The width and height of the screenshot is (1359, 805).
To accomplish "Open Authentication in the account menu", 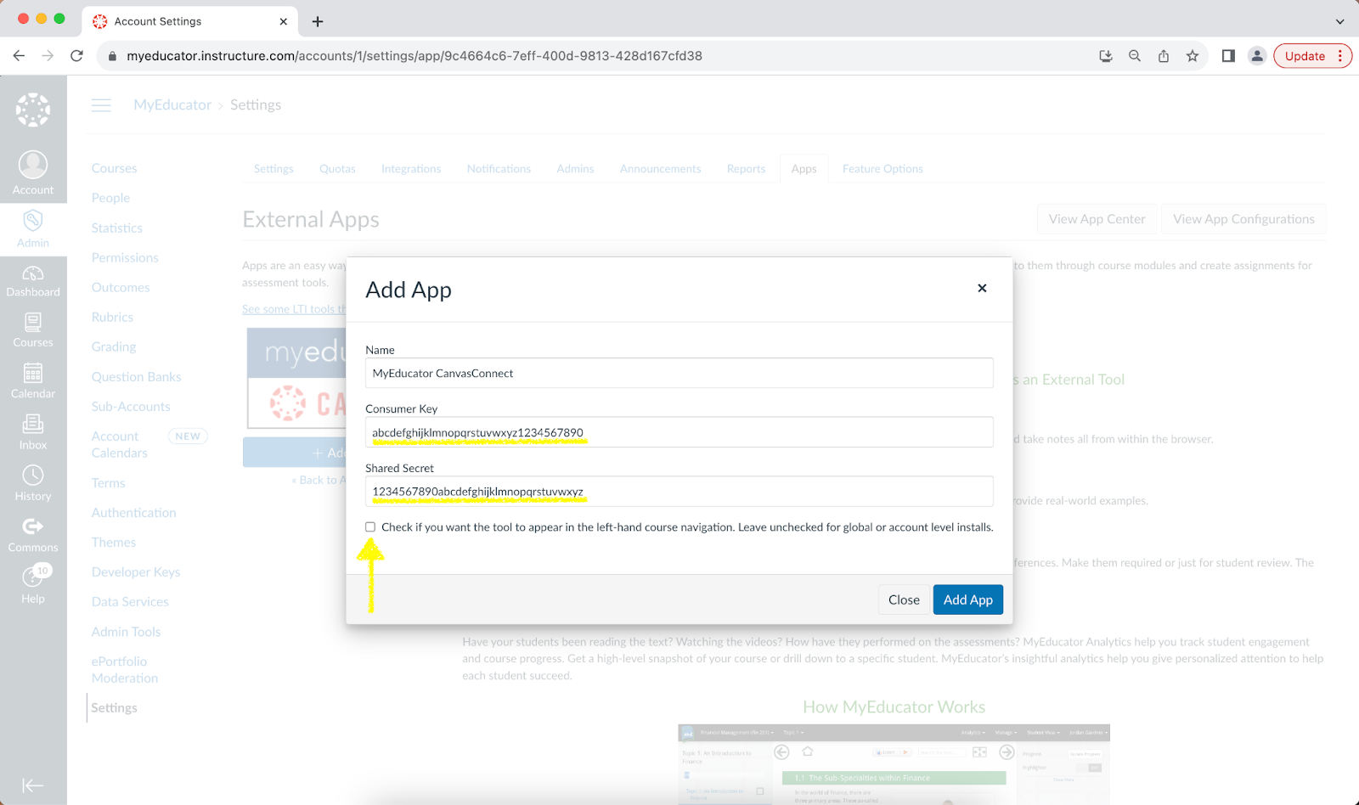I will click(133, 512).
